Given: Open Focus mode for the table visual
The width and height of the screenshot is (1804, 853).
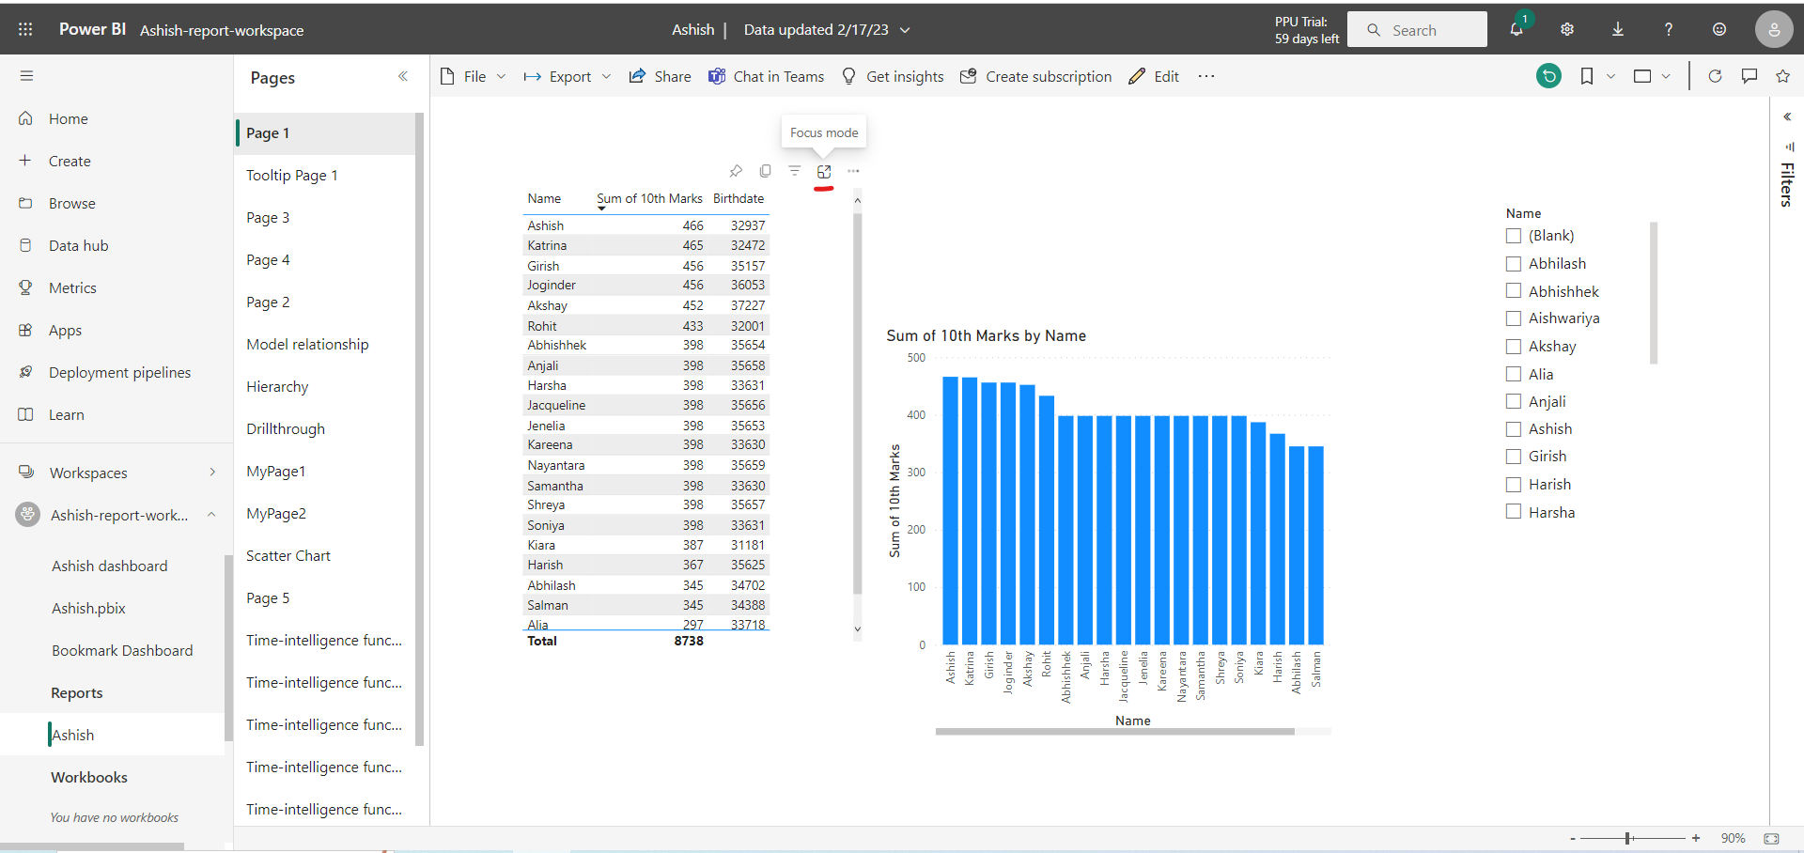Looking at the screenshot, I should point(824,171).
